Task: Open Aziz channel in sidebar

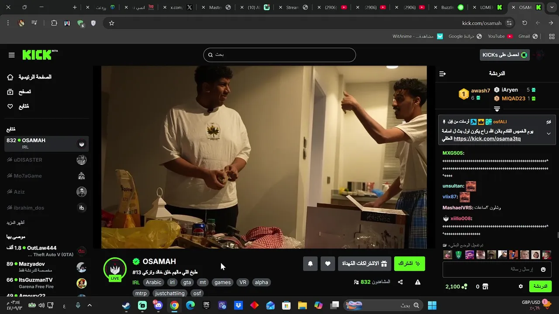Action: [x=46, y=192]
